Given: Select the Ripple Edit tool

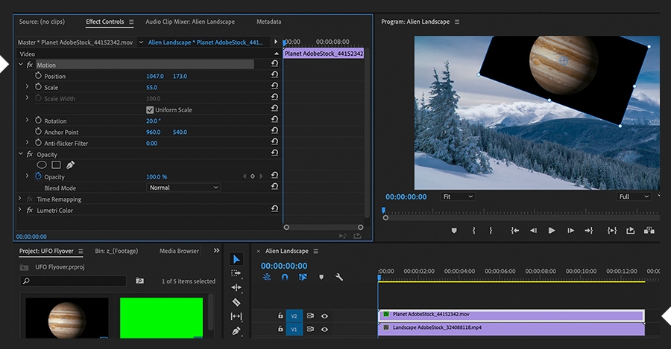Looking at the screenshot, I should click(x=236, y=287).
